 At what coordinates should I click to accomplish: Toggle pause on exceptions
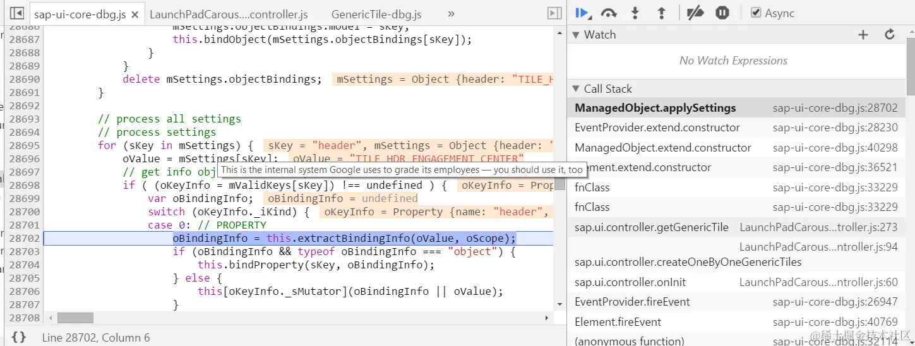pos(722,13)
